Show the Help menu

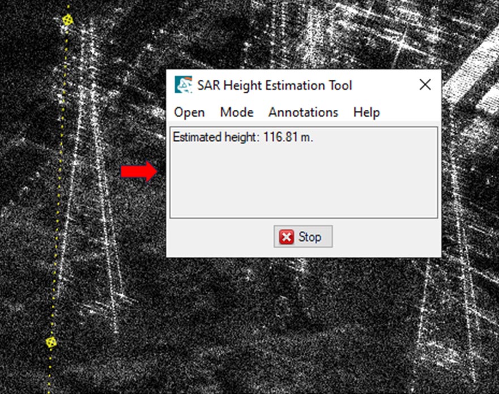click(366, 112)
